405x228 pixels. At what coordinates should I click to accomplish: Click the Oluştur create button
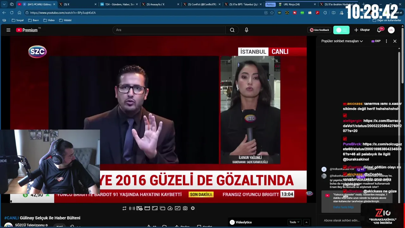tap(362, 30)
